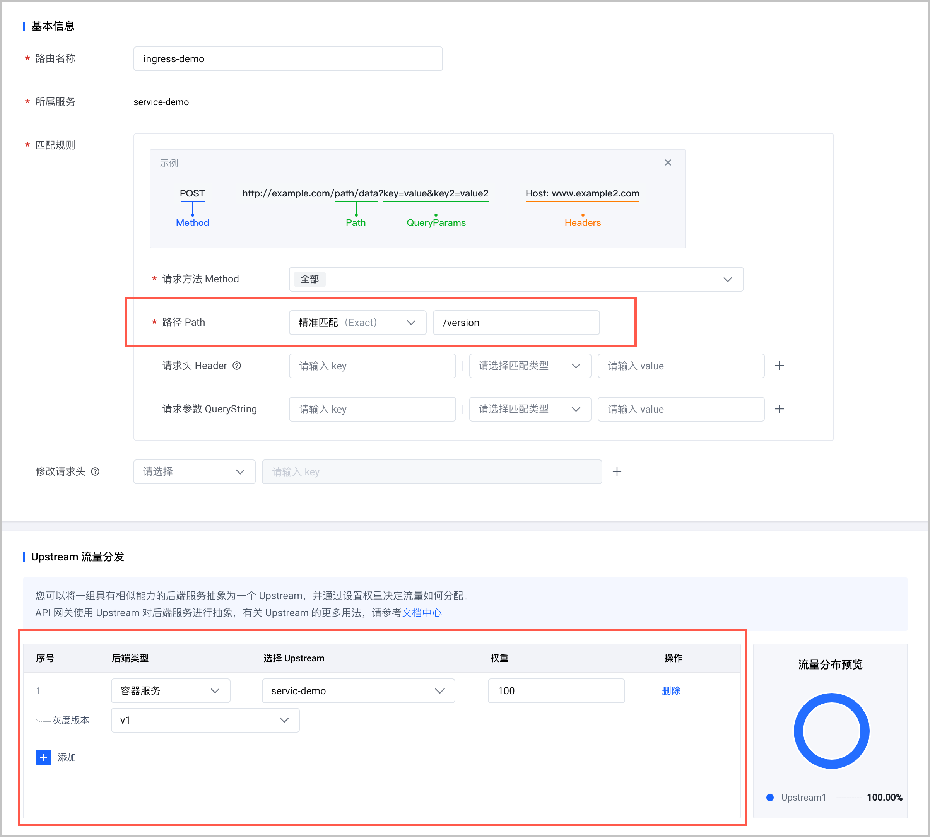Add another Header row with the plus icon

pos(779,366)
